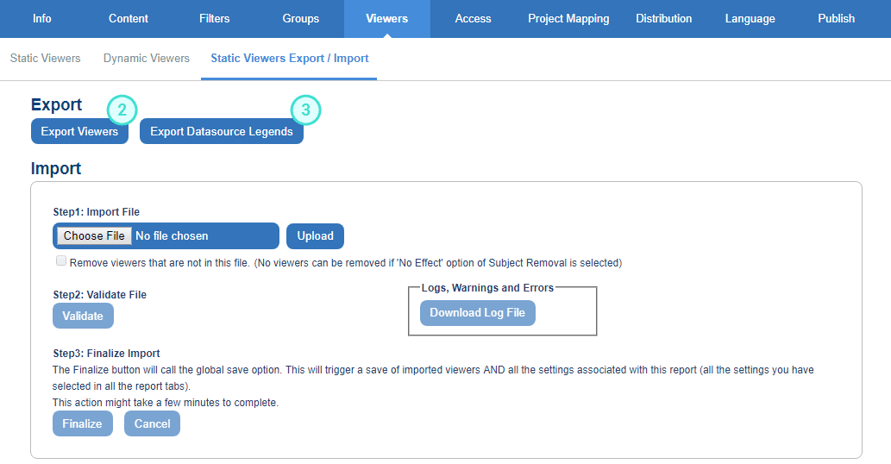Screen dimensions: 891x464
Task: Click the Export section heading
Action: 56,104
